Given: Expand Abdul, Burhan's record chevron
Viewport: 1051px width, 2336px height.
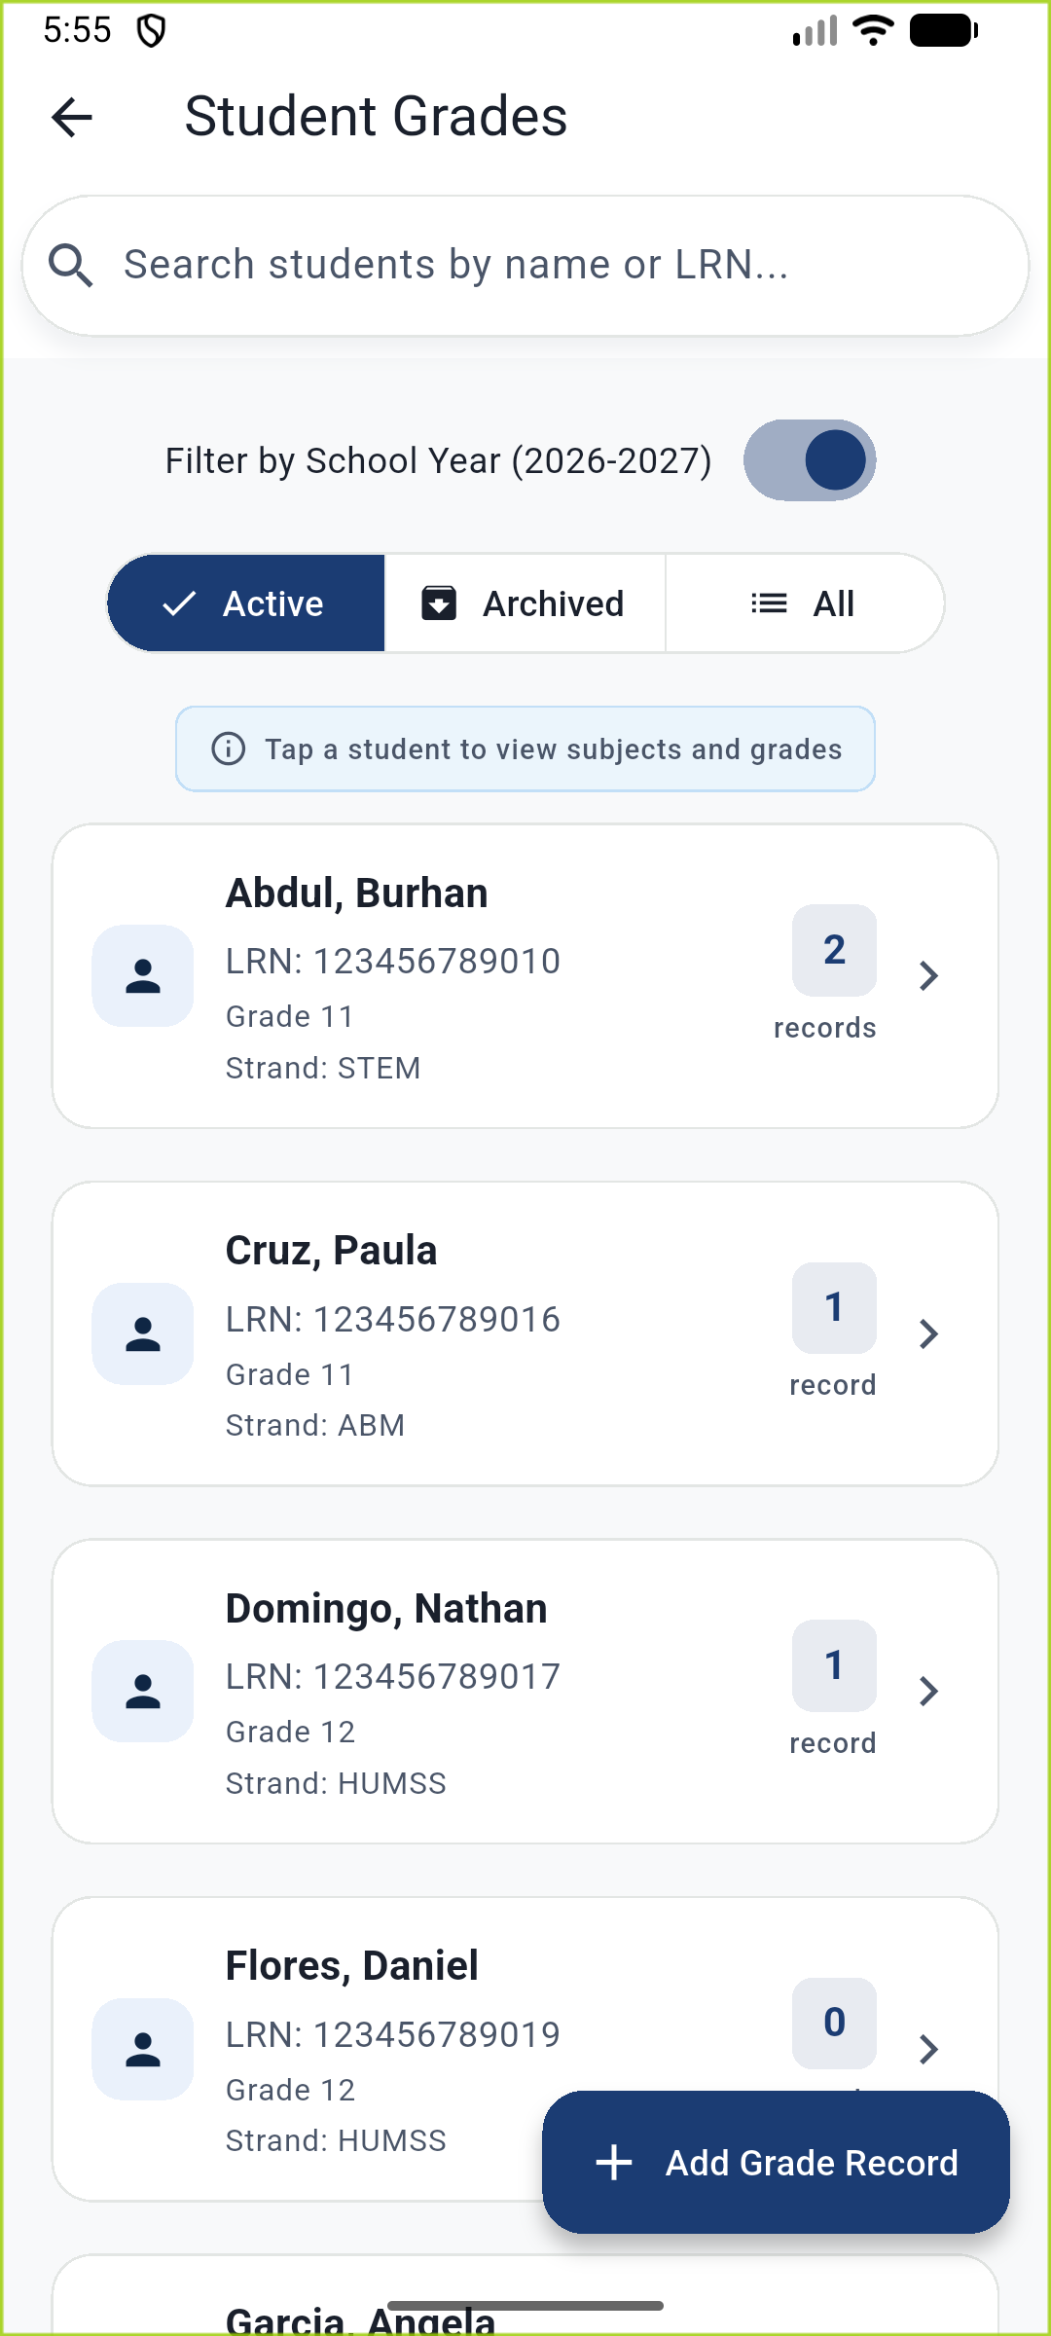Looking at the screenshot, I should coord(929,975).
